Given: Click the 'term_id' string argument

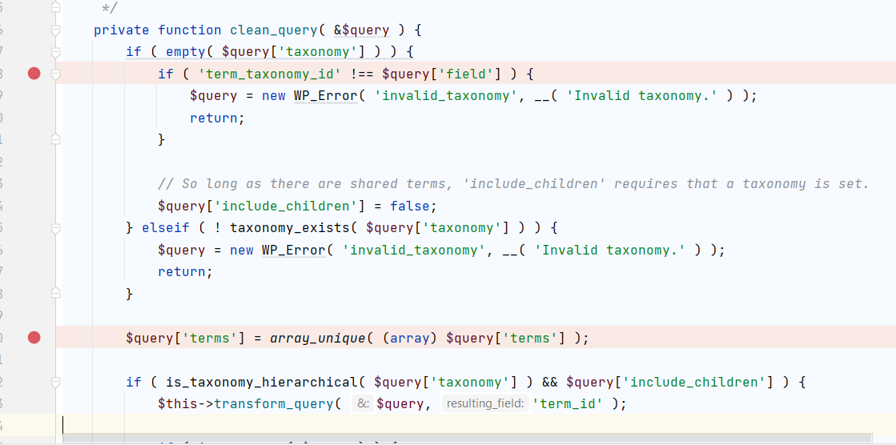Looking at the screenshot, I should pos(568,404).
